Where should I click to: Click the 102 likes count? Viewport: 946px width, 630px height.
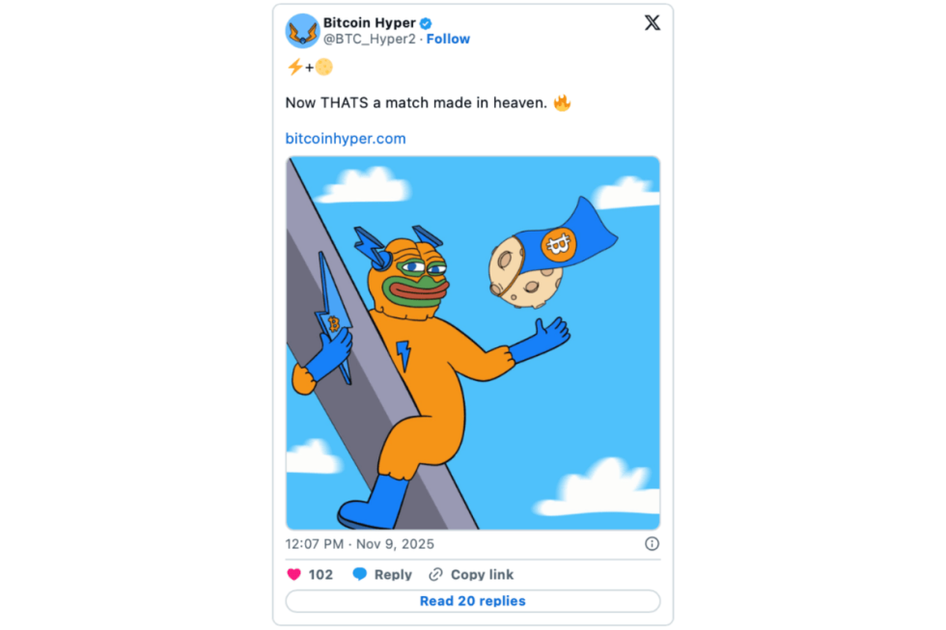[320, 574]
